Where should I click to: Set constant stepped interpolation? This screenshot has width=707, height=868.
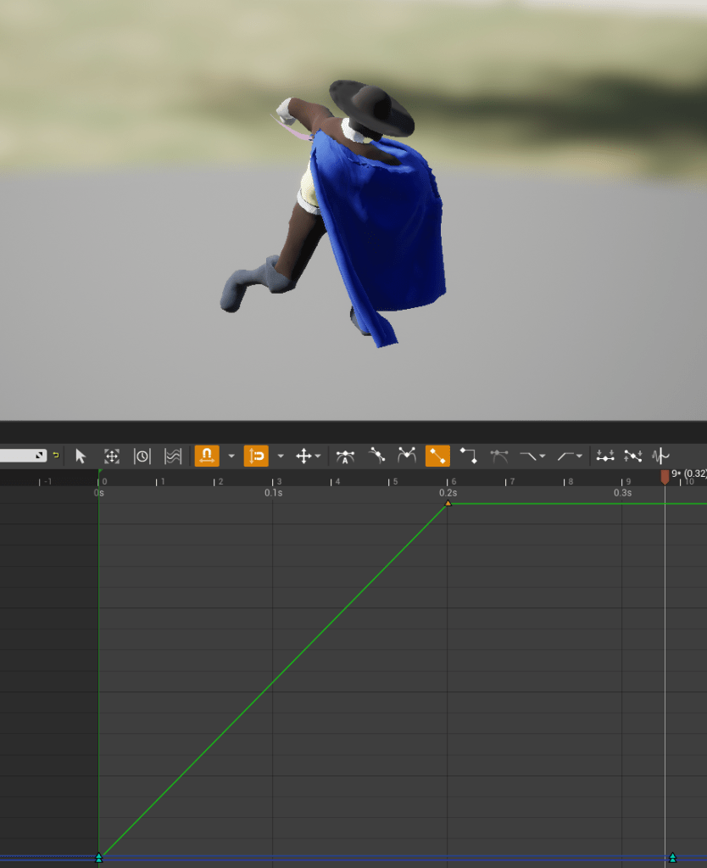click(468, 456)
